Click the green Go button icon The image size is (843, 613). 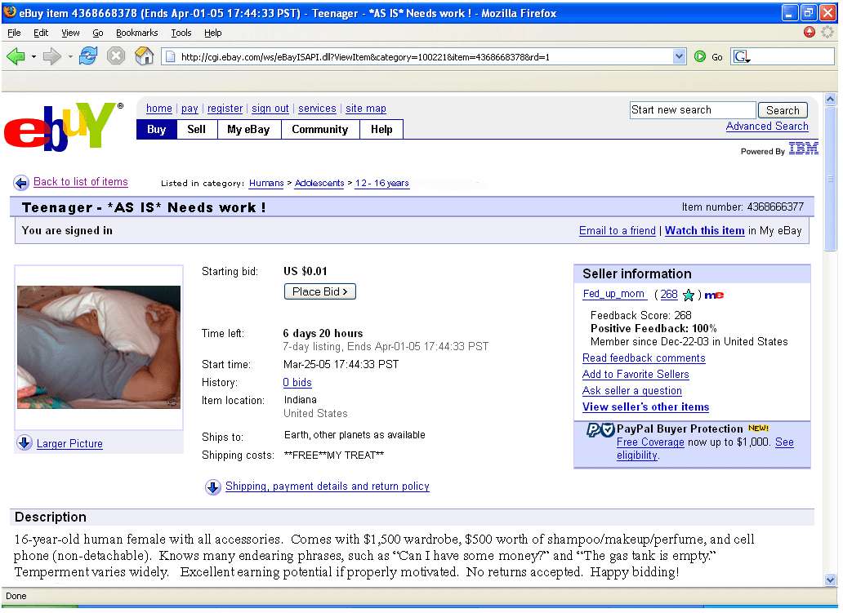pos(699,56)
